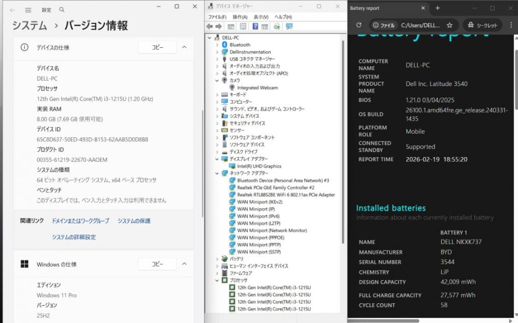The image size is (518, 323).
Task: Click the monitor scan-hardware icon in Device Manager
Action: [x=289, y=26]
